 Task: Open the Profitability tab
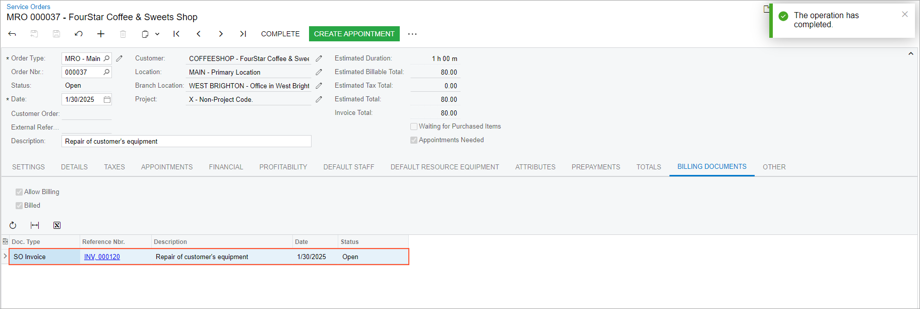[283, 167]
